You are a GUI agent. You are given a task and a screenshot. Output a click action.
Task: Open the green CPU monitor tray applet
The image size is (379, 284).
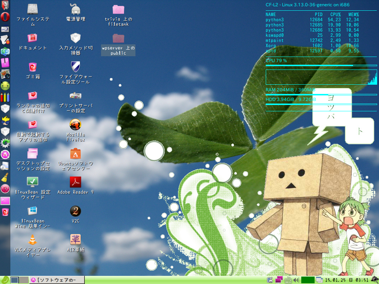[x=308, y=280]
